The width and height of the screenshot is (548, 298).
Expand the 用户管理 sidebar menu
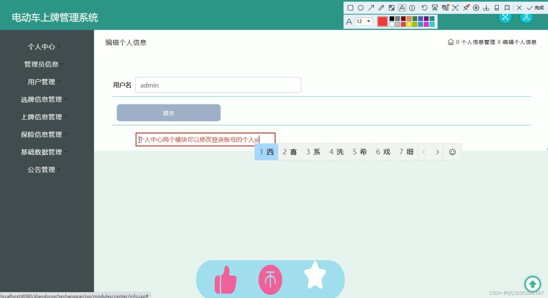(x=44, y=82)
